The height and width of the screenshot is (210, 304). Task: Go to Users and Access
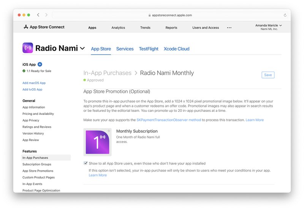pos(206,28)
